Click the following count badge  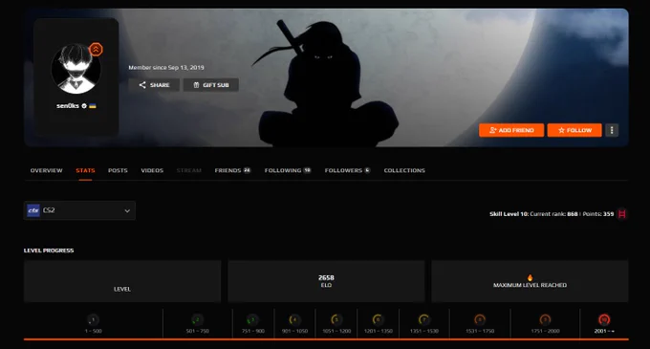tap(307, 170)
